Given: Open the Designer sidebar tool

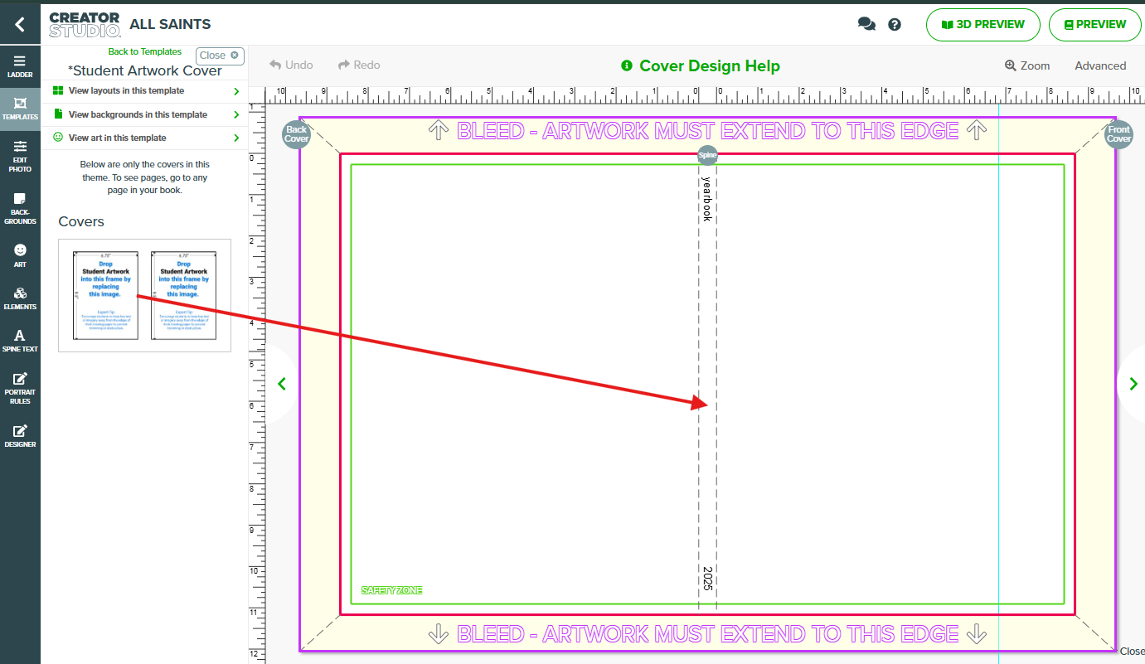Looking at the screenshot, I should coord(20,435).
